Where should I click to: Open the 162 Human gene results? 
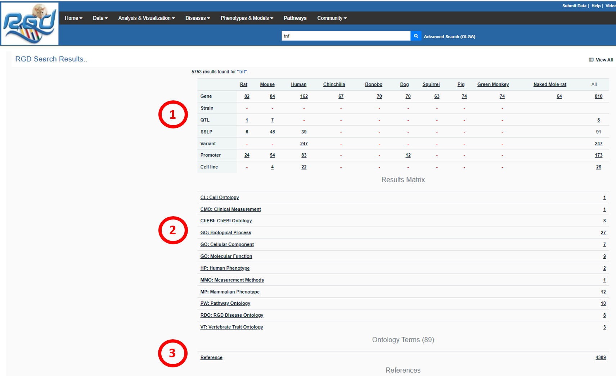[x=304, y=96]
